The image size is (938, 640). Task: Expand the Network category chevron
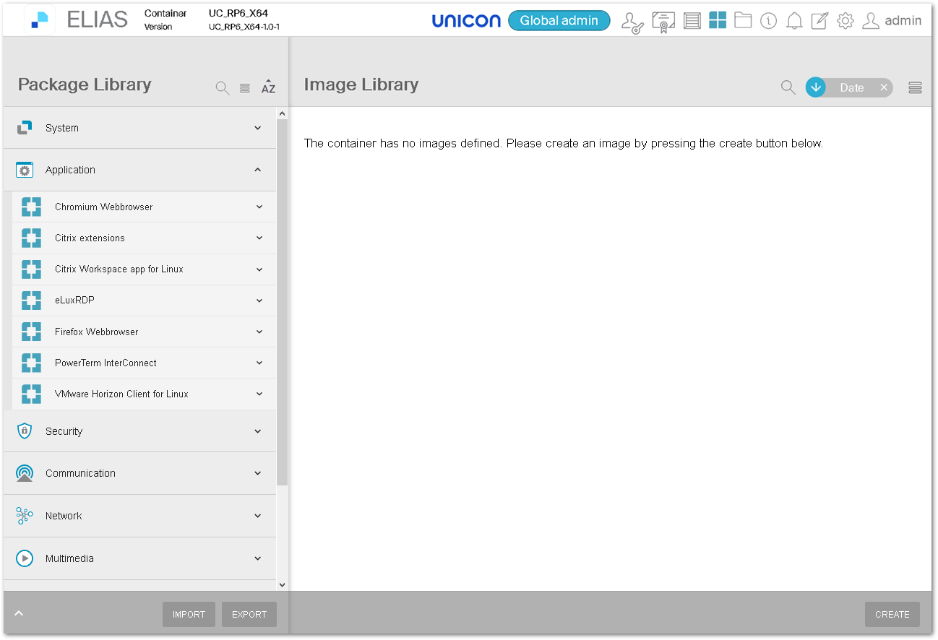point(258,516)
